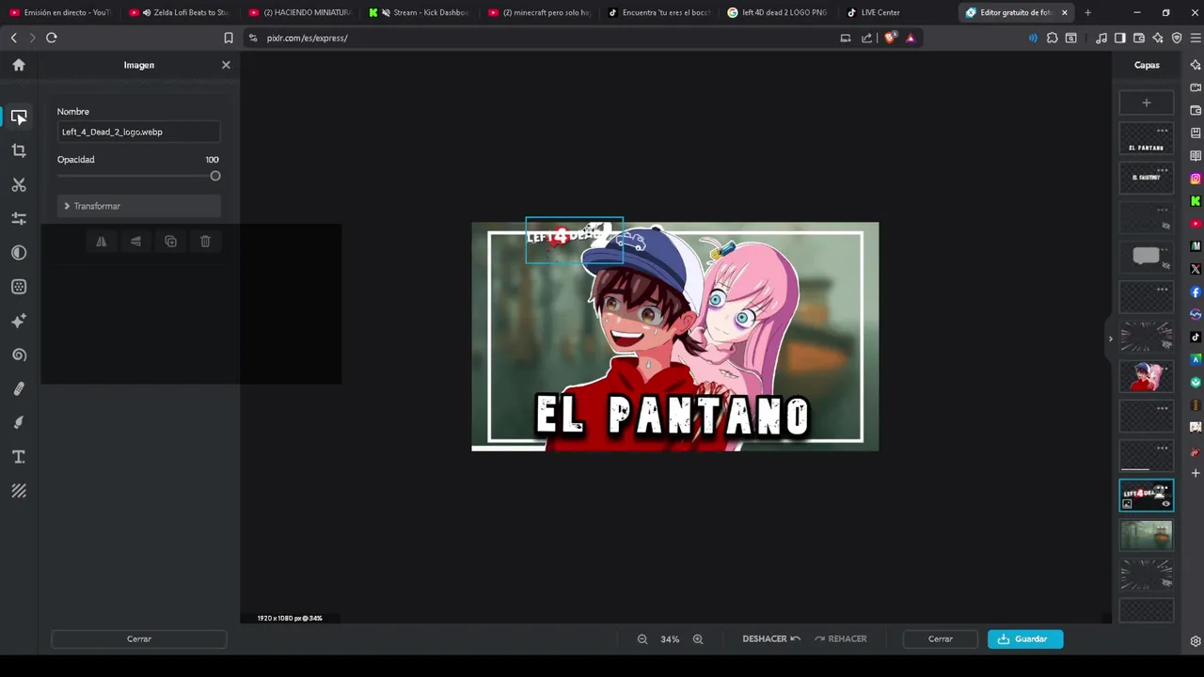Open the Element diagonal lines tool

pyautogui.click(x=19, y=491)
